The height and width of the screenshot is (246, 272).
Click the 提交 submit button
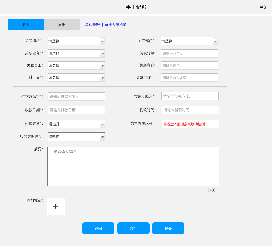tap(168, 228)
